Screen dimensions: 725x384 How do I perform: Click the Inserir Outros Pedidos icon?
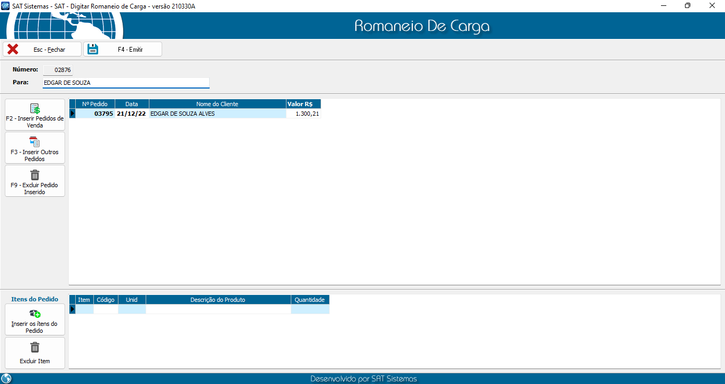pyautogui.click(x=35, y=142)
